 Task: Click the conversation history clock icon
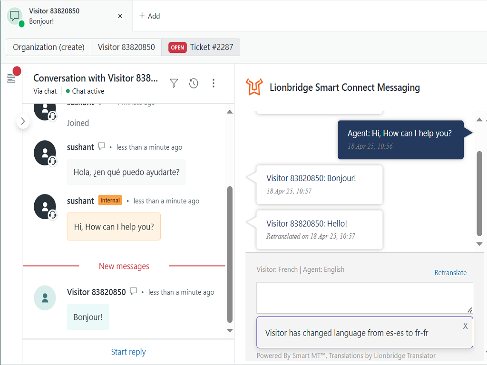pos(194,84)
